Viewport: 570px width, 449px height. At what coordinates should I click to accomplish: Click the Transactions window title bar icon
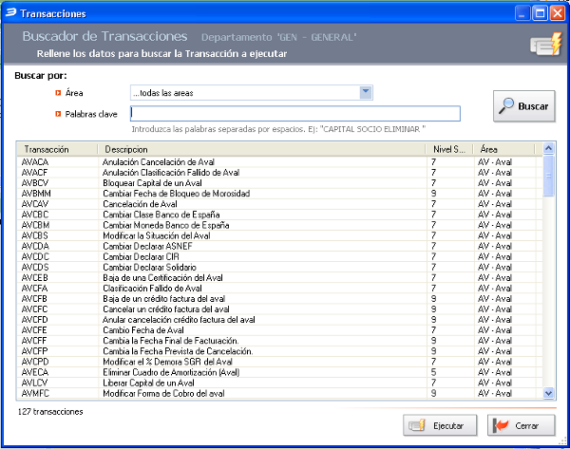tap(10, 14)
